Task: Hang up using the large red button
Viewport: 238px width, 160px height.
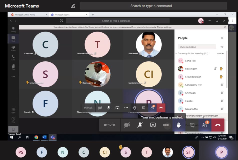Action: click(218, 125)
